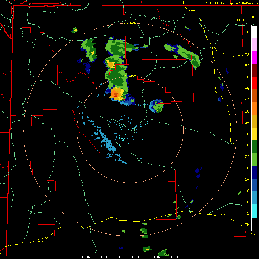Click the K FT units label
Screen dimensions: 259x259
click(x=243, y=20)
